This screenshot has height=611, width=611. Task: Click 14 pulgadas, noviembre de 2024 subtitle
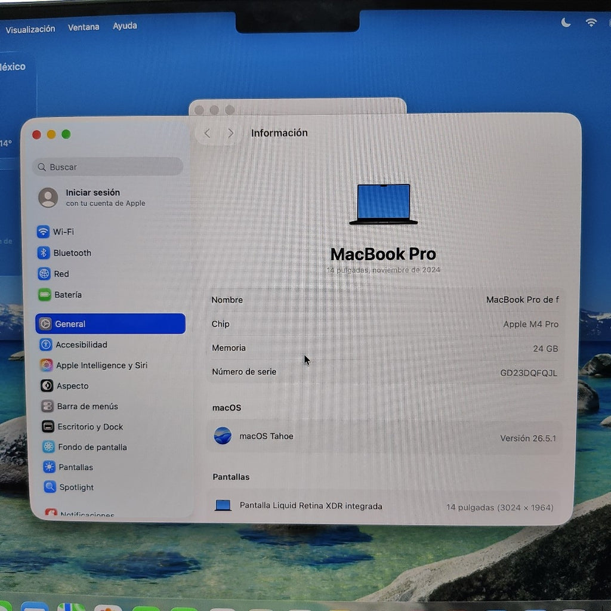(x=384, y=270)
